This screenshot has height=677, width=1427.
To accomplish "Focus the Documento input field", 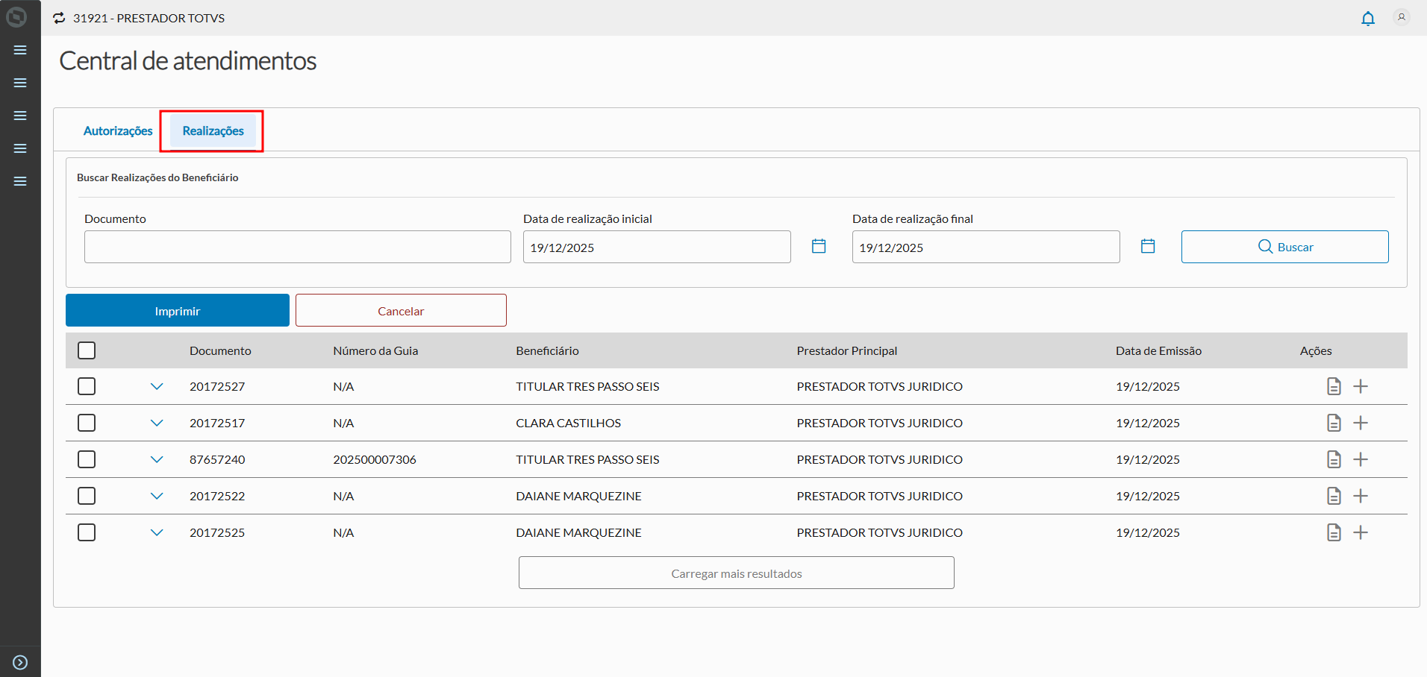I will click(297, 247).
